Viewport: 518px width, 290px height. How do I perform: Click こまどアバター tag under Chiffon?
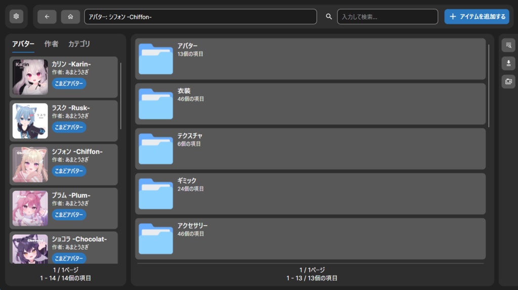(x=69, y=171)
